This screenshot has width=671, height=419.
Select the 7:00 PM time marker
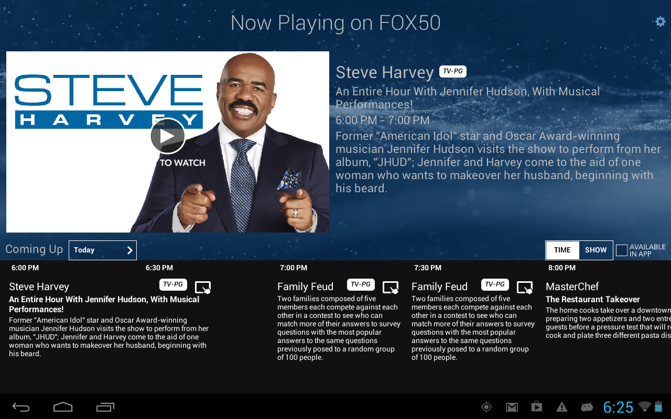coord(294,268)
